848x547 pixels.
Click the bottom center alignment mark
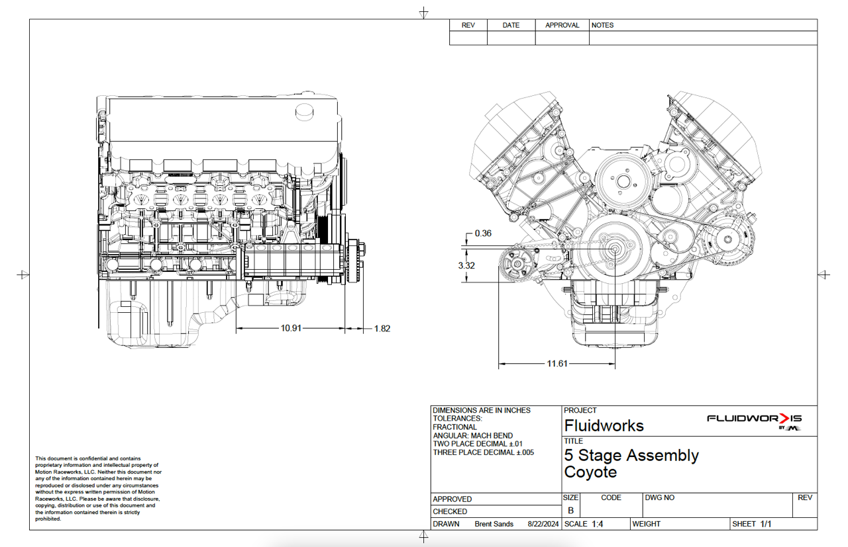click(424, 536)
